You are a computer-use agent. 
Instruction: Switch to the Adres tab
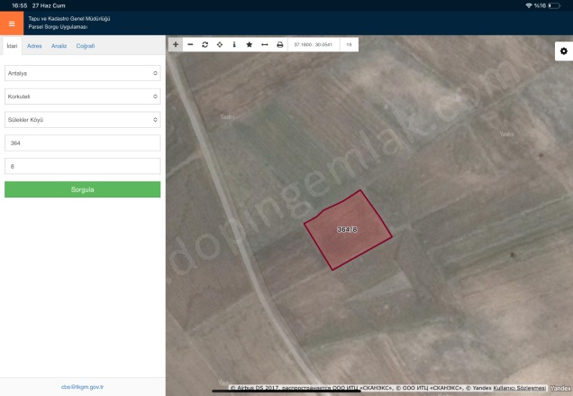pyautogui.click(x=34, y=45)
